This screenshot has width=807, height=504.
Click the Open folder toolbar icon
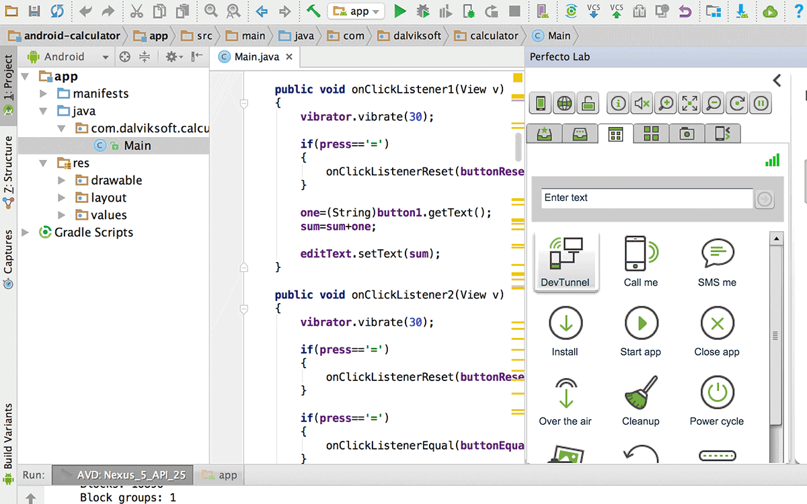[x=12, y=11]
